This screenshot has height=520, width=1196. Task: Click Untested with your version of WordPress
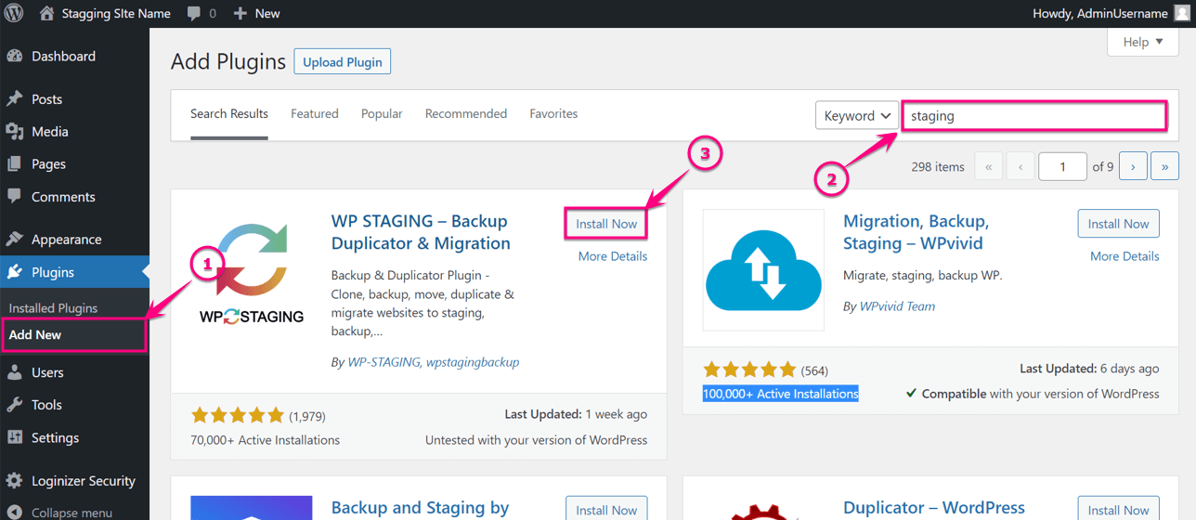pyautogui.click(x=537, y=440)
